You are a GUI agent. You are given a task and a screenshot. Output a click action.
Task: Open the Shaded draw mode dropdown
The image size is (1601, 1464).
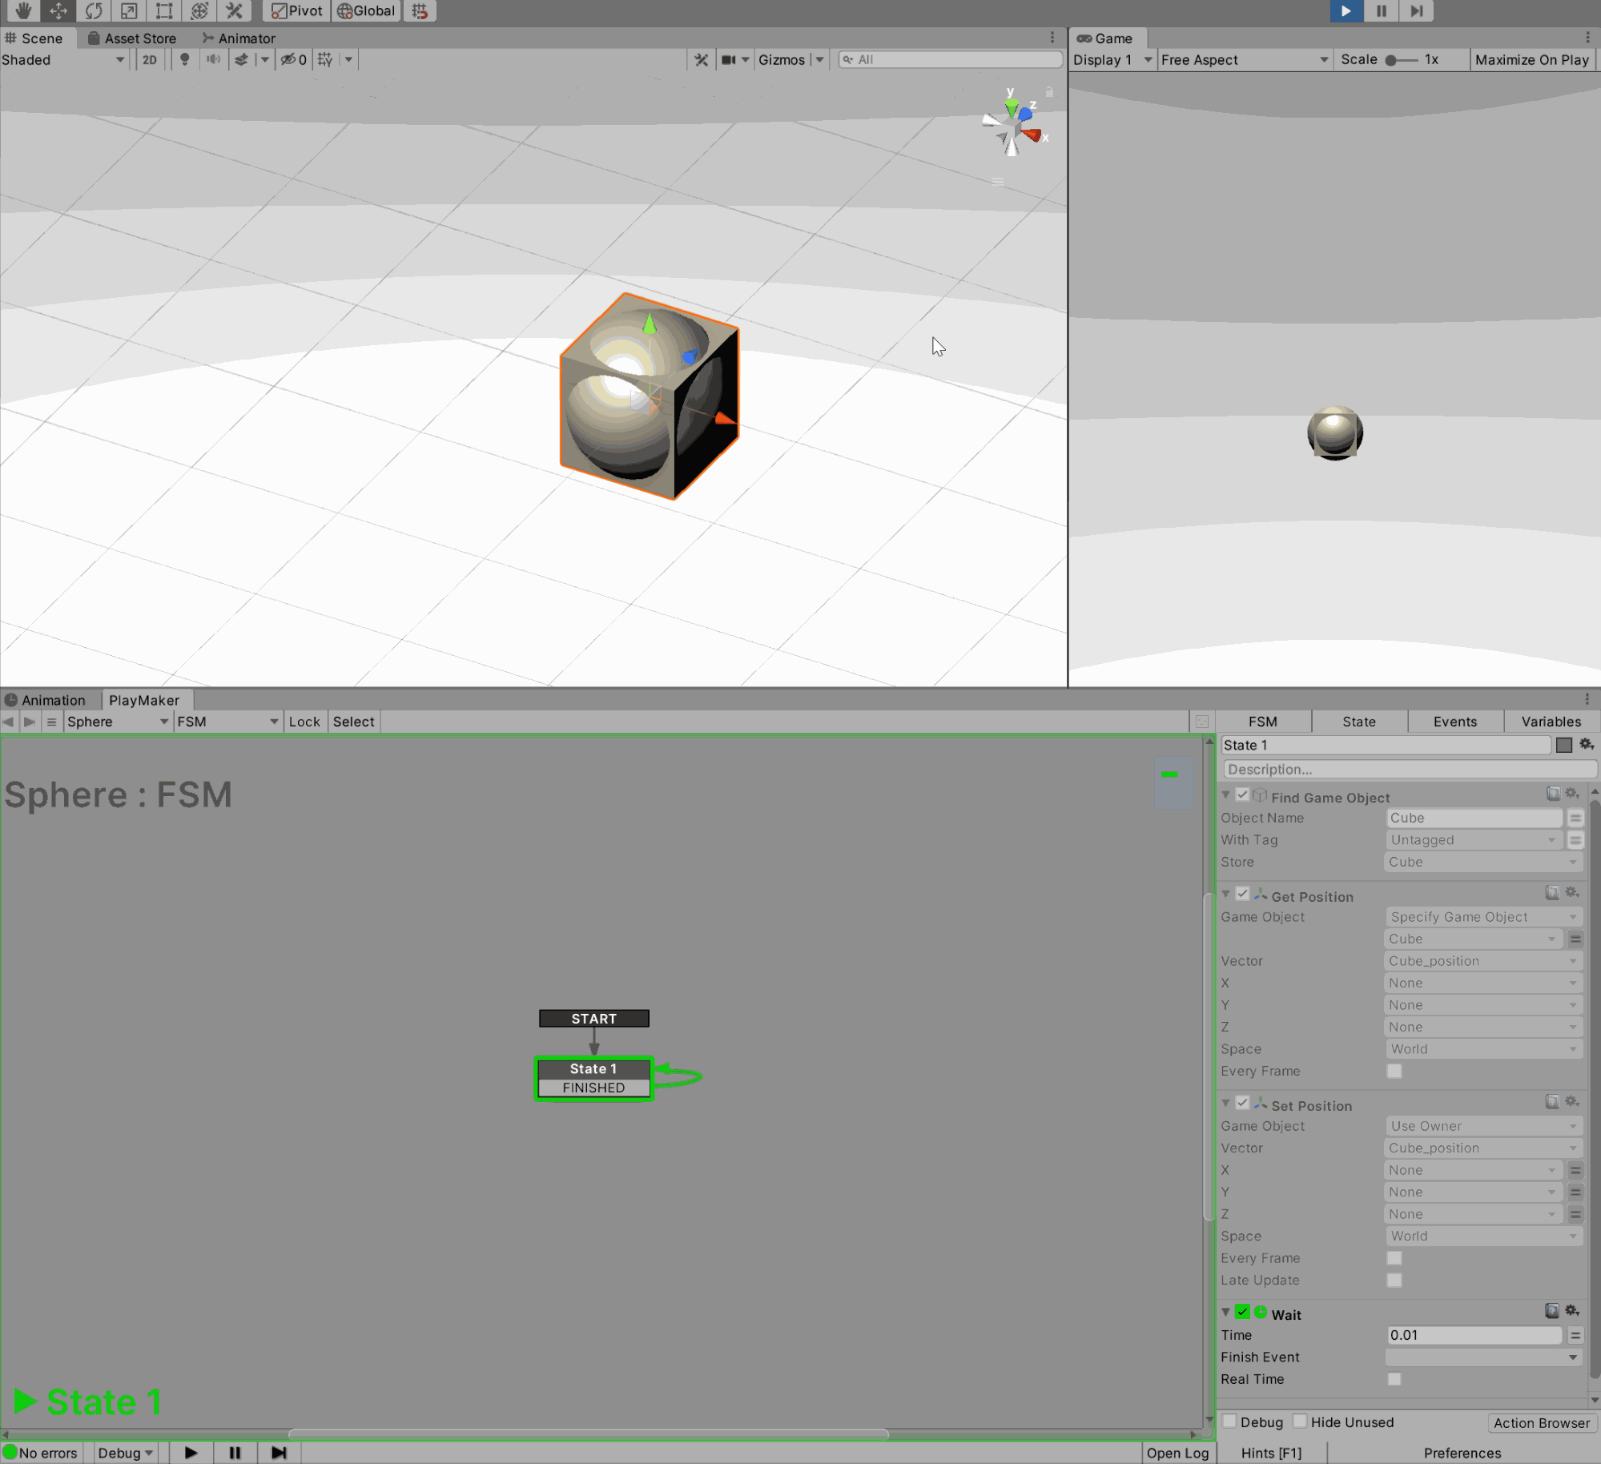tap(63, 59)
